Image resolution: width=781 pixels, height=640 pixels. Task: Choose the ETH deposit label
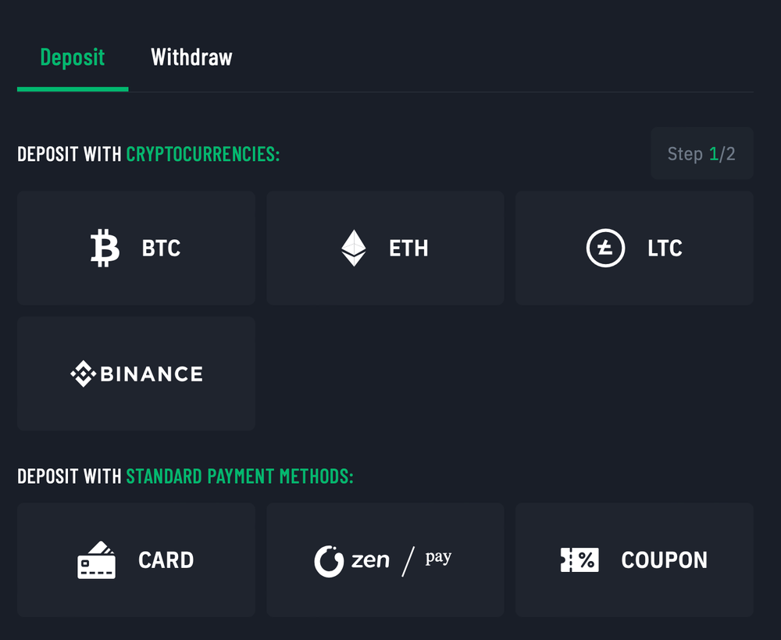[x=408, y=248]
